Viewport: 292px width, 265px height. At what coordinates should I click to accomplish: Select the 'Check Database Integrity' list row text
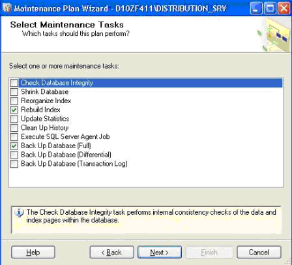point(57,83)
